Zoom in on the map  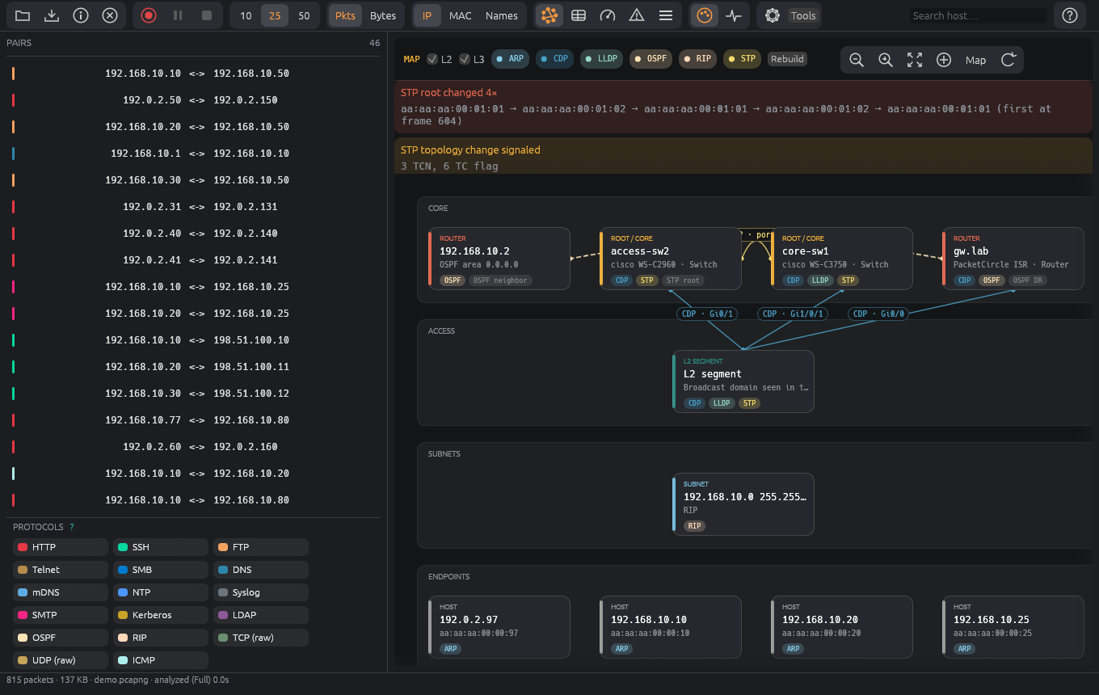(x=886, y=60)
